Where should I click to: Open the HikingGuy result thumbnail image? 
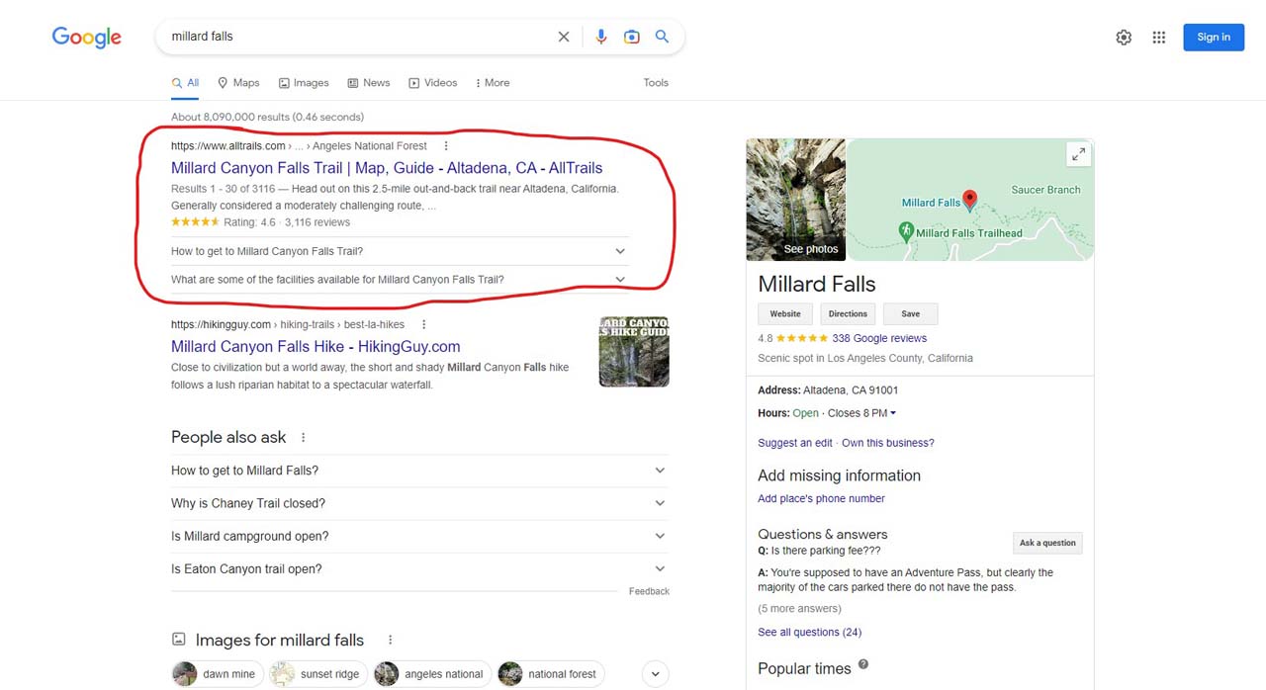[x=634, y=351]
